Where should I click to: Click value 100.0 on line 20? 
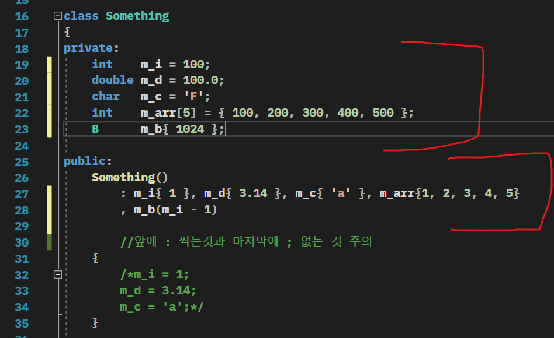(x=200, y=80)
